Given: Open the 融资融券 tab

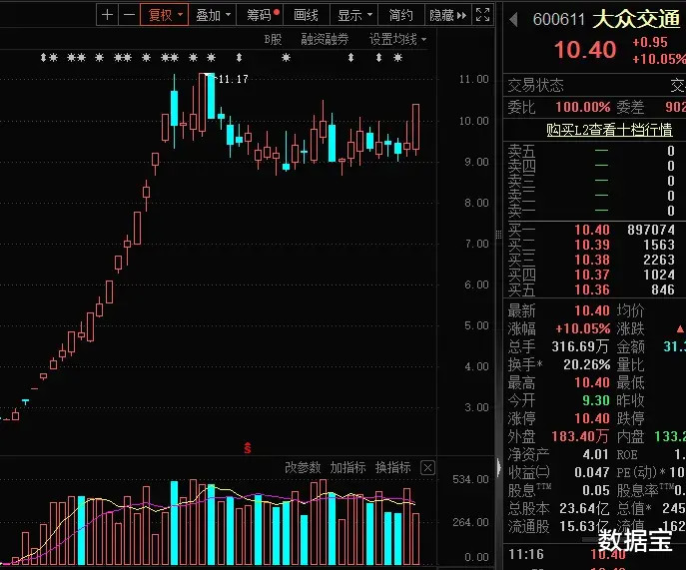Looking at the screenshot, I should (325, 39).
